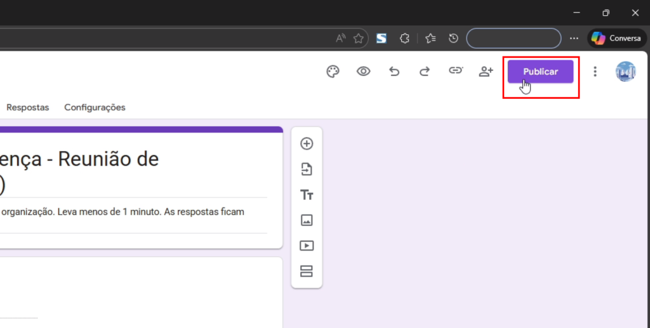Click the import questions icon

(307, 169)
